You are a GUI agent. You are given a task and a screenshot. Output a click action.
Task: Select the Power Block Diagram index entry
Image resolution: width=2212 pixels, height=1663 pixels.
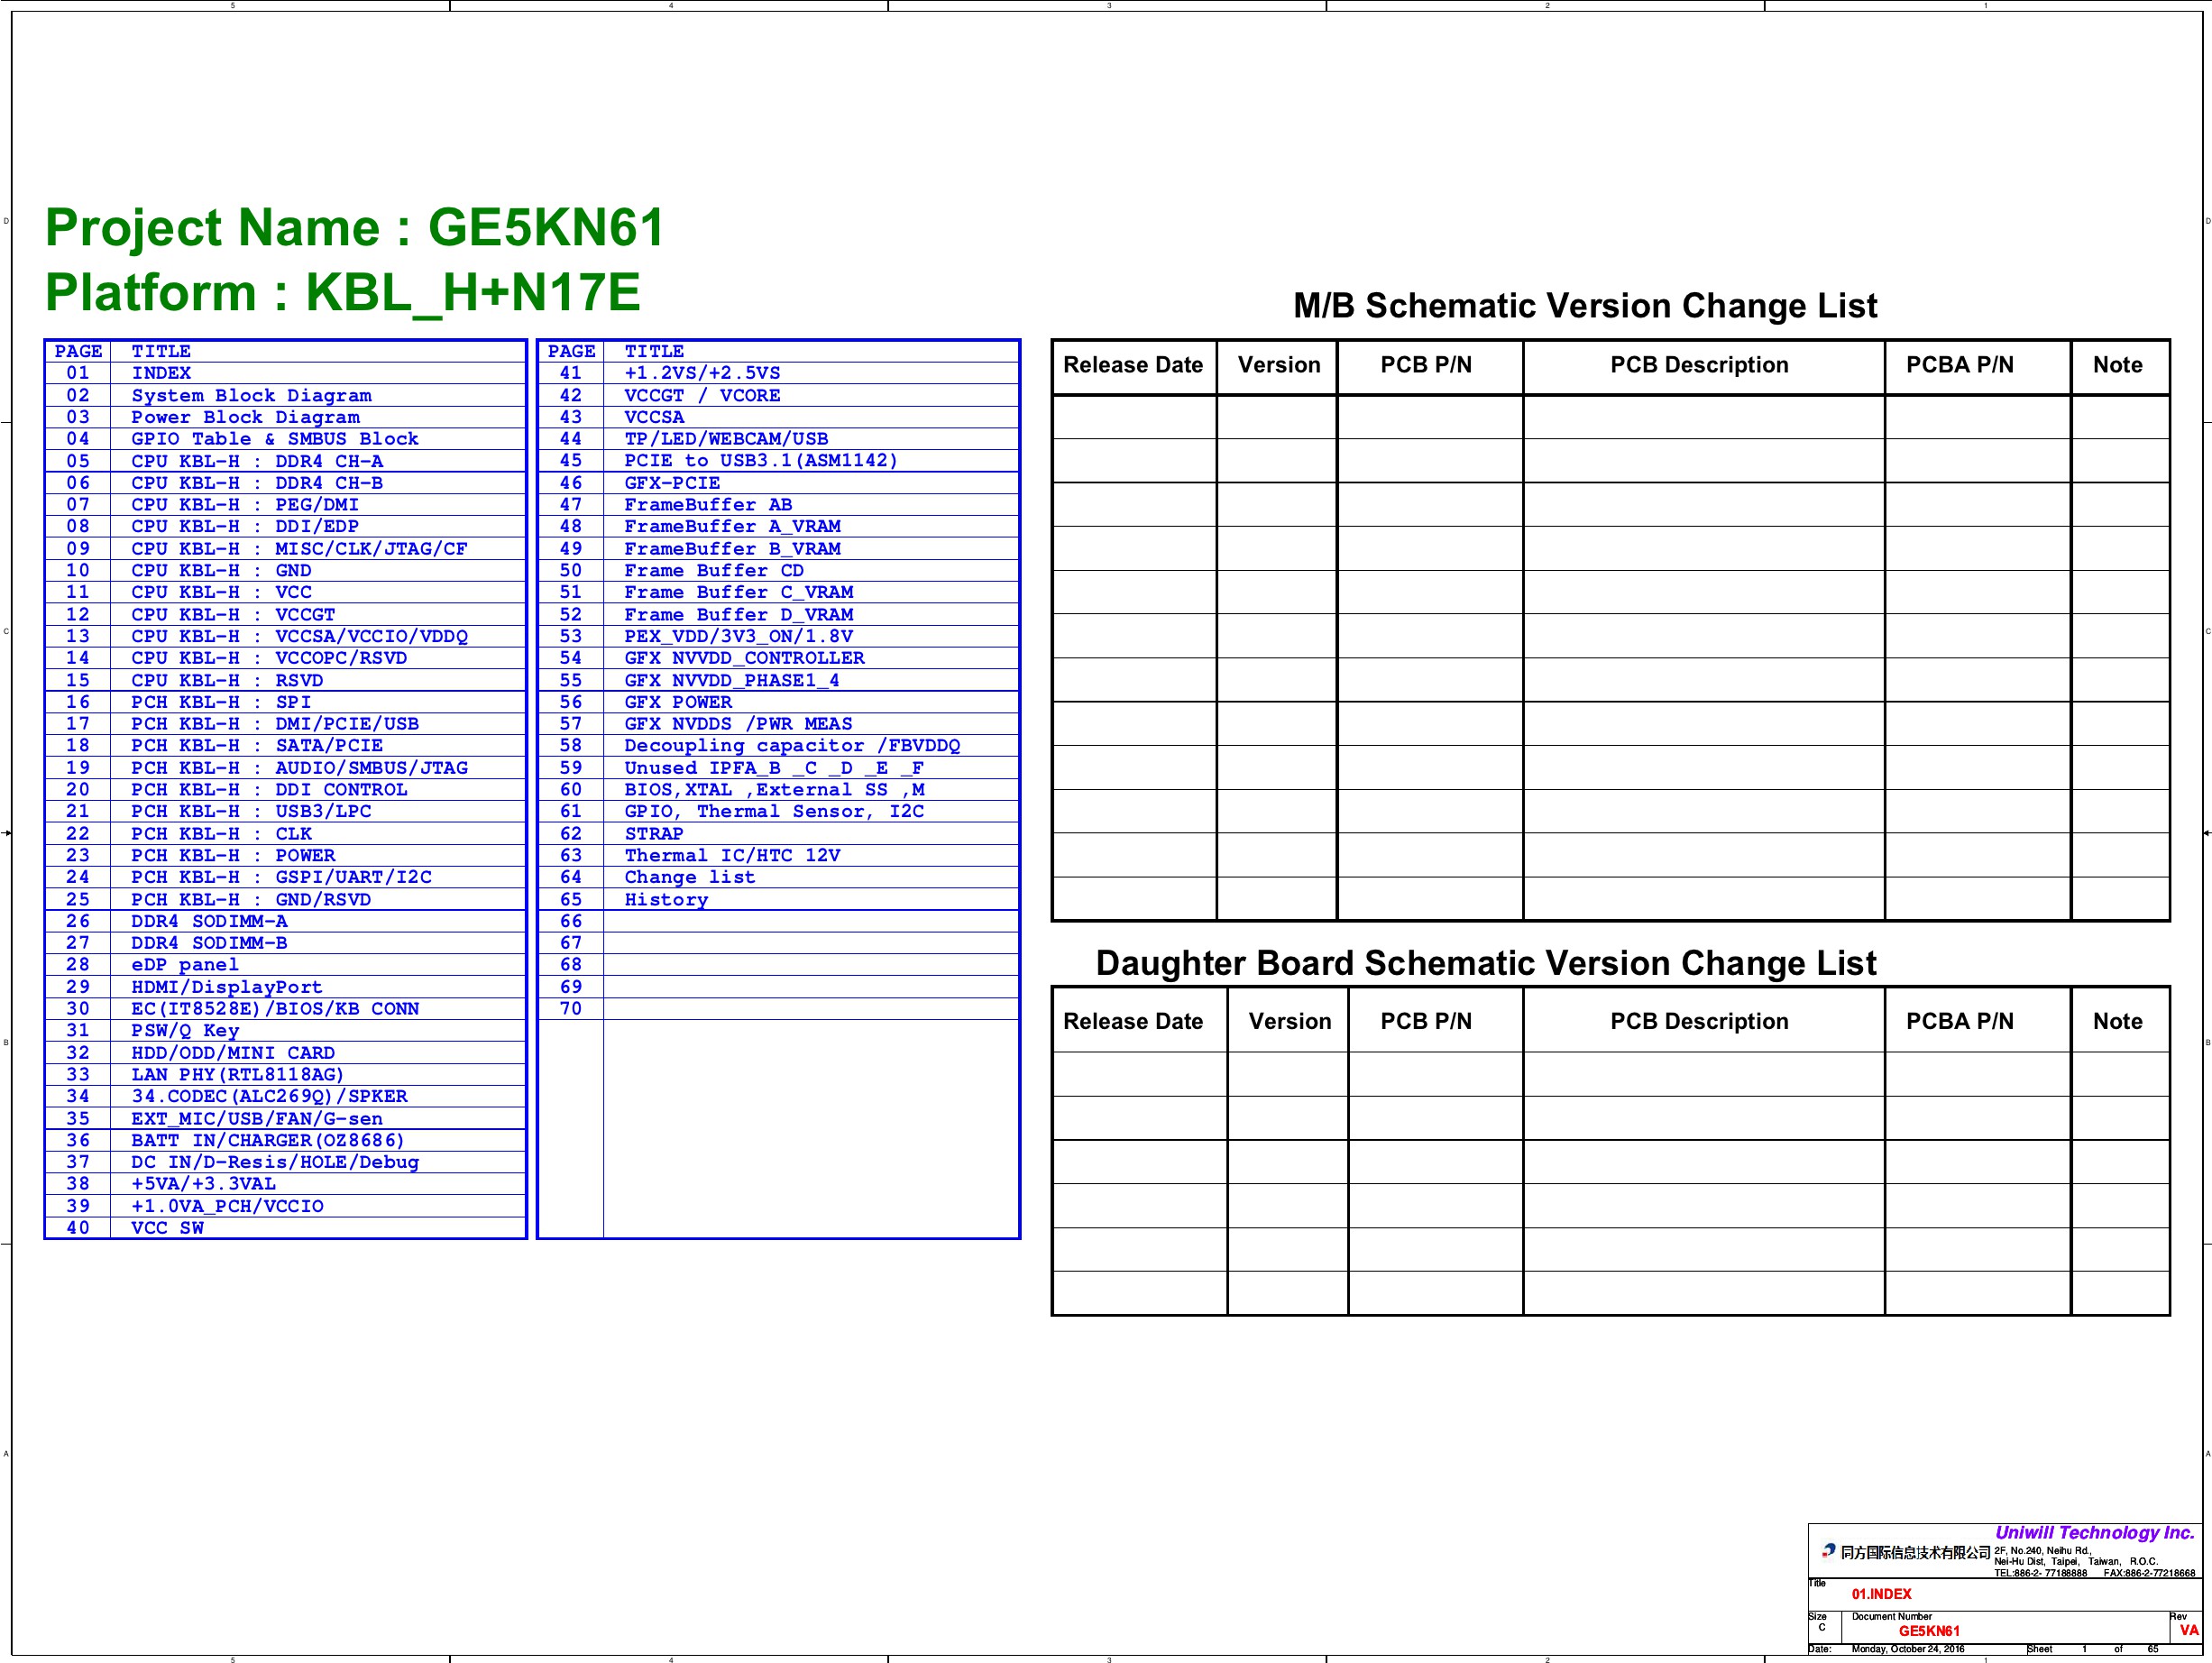tap(245, 417)
